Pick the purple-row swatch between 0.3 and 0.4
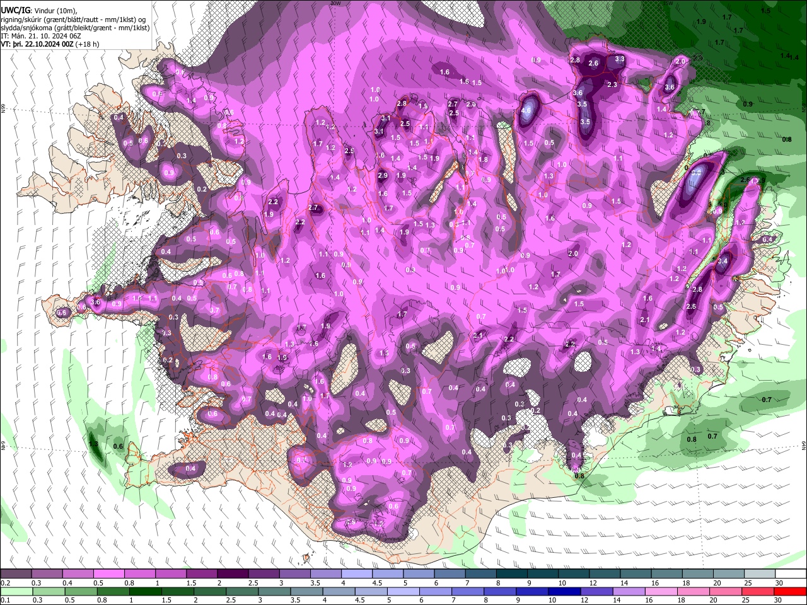This screenshot has width=807, height=605. tap(47, 574)
